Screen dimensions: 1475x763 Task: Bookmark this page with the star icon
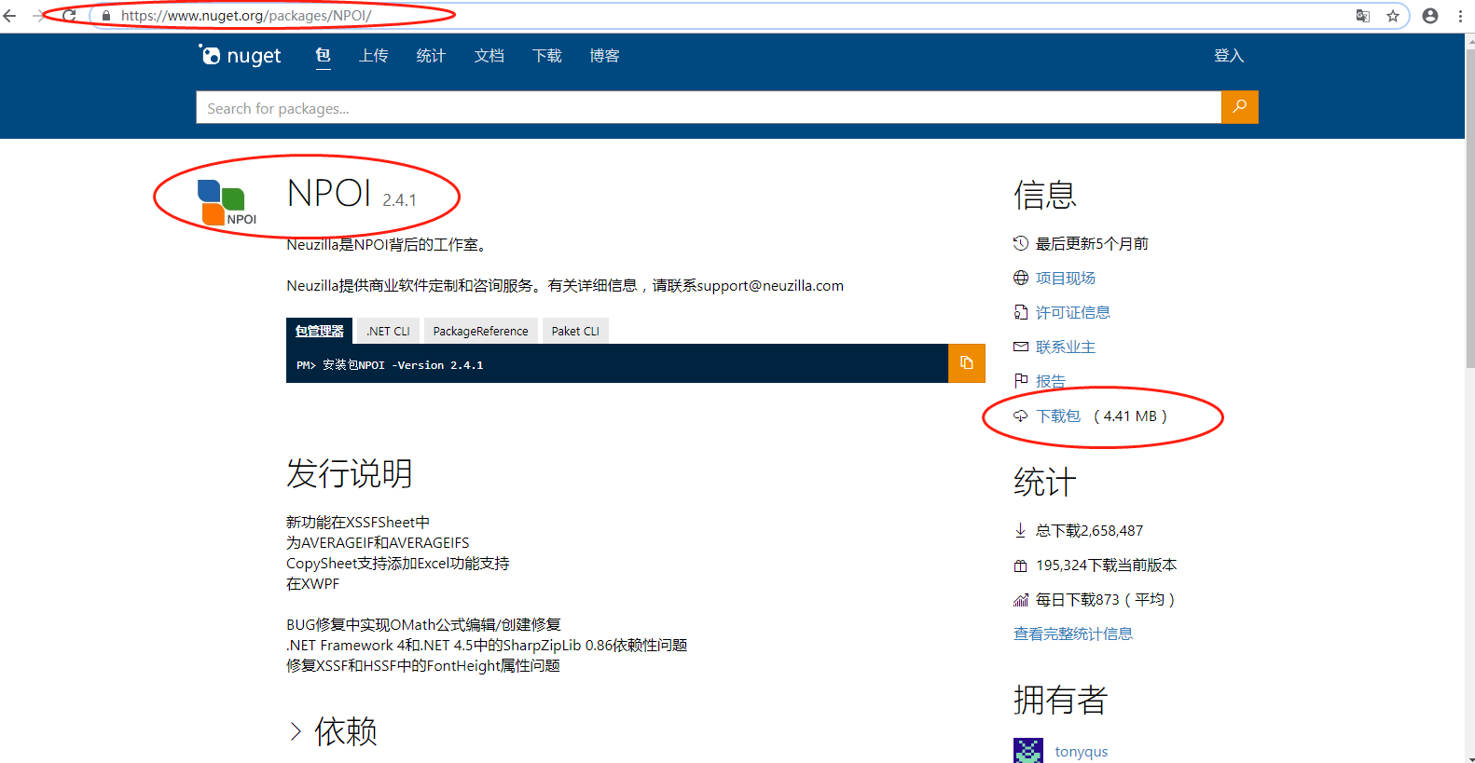pyautogui.click(x=1393, y=16)
